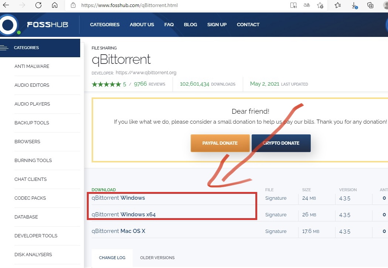The image size is (388, 268).
Task: Reload the page with refresh icon
Action: (38, 5)
